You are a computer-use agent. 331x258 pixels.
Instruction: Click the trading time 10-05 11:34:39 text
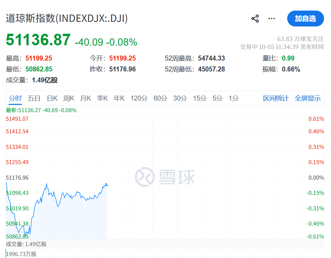pos(279,47)
